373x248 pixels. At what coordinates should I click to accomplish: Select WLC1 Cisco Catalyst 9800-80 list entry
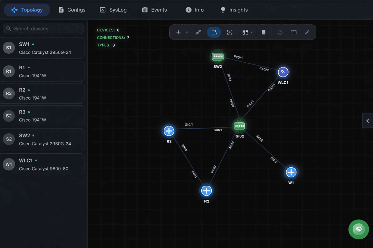42,164
